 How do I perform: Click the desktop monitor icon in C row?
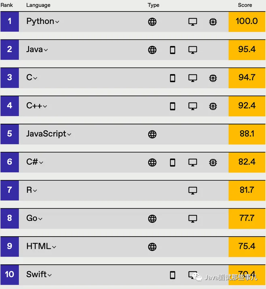[x=193, y=78]
